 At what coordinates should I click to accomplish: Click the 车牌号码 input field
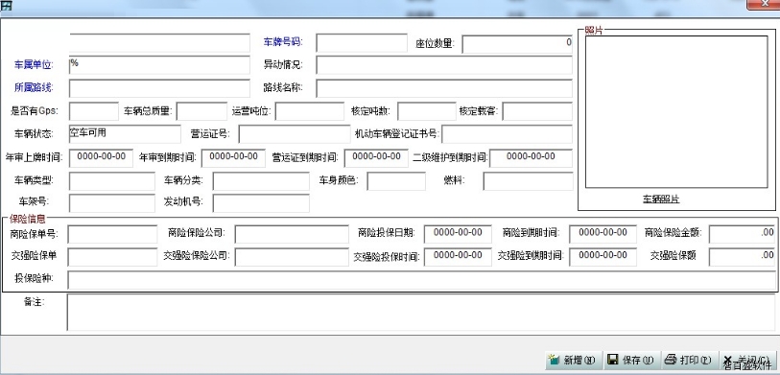tap(362, 43)
